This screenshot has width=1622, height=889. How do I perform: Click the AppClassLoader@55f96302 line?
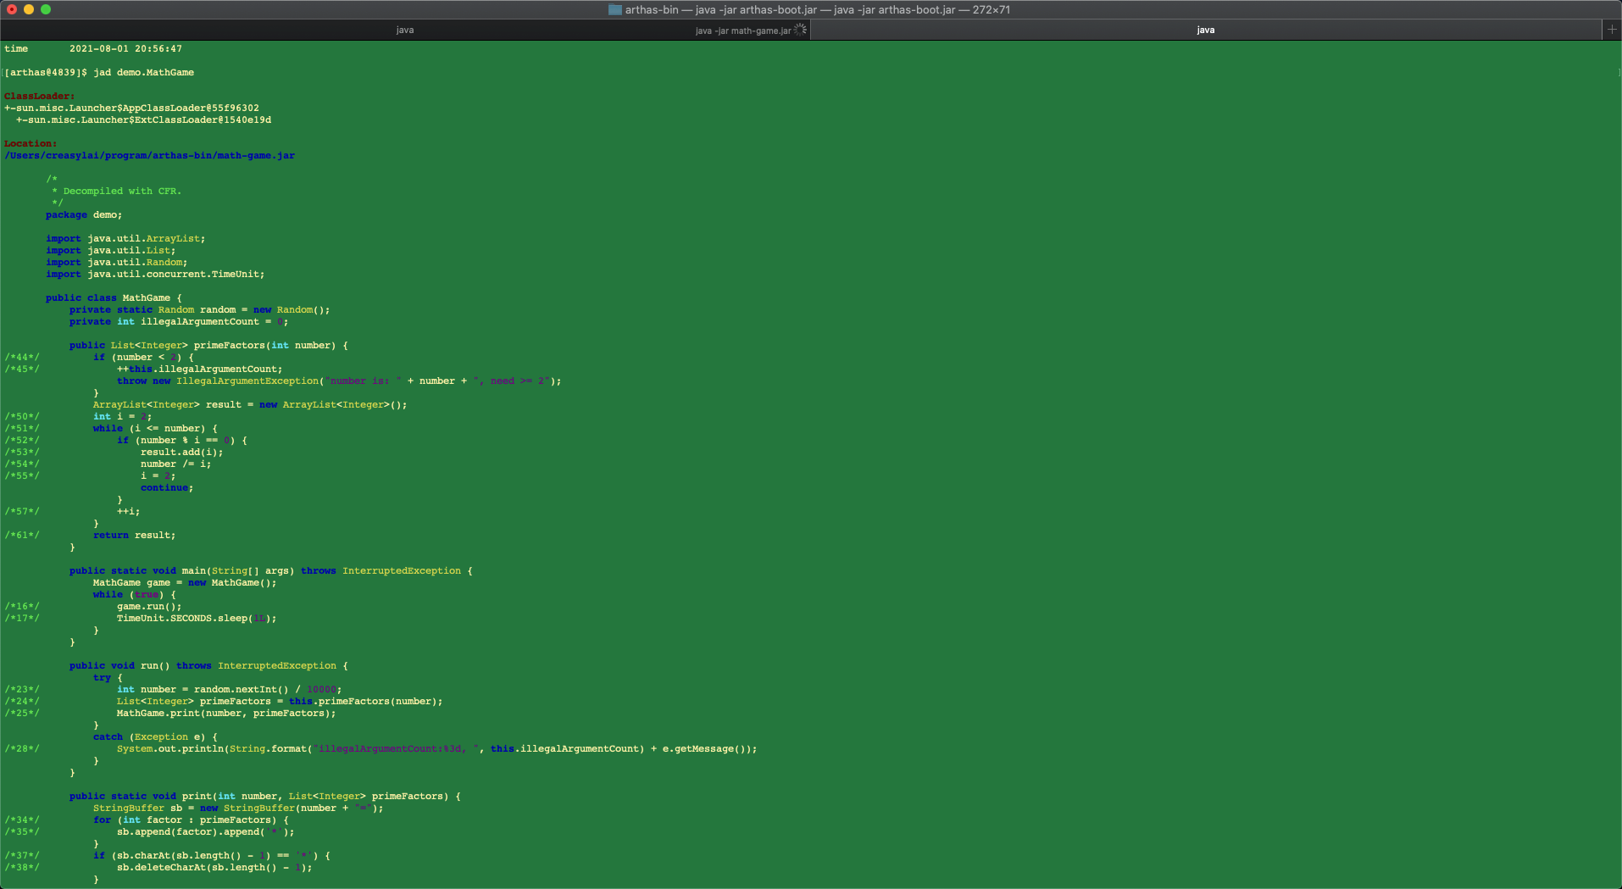pos(131,108)
